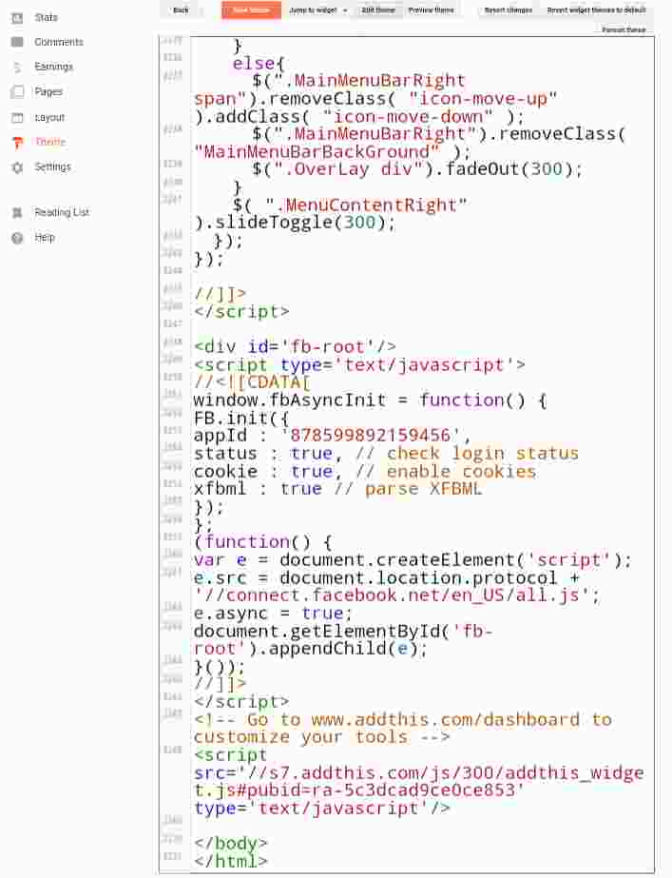Click the Back button
The width and height of the screenshot is (672, 878).
click(x=181, y=10)
